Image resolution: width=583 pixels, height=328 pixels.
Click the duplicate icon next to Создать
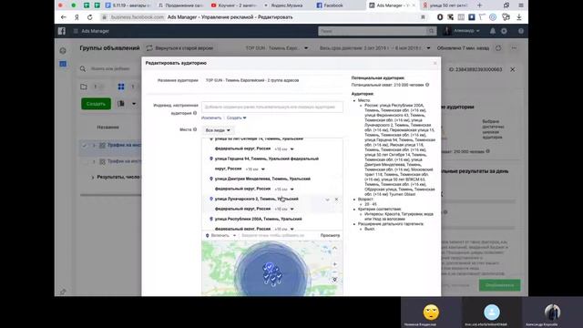(121, 103)
